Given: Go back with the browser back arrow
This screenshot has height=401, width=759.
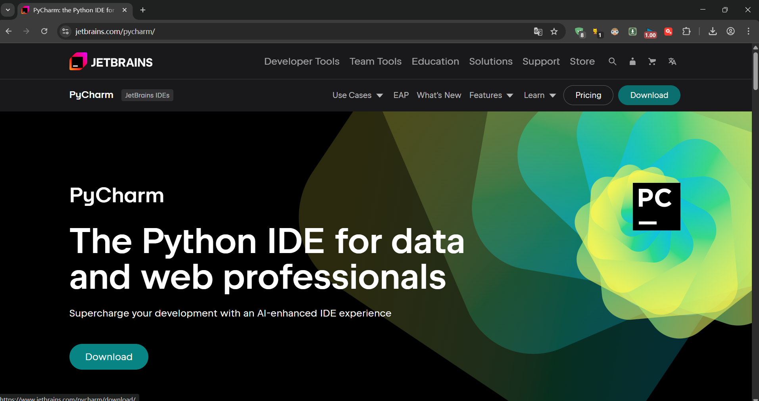Looking at the screenshot, I should click(x=9, y=31).
